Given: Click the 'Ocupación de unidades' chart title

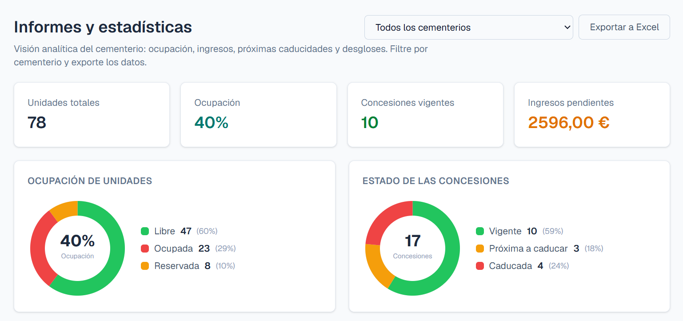Looking at the screenshot, I should tap(90, 181).
